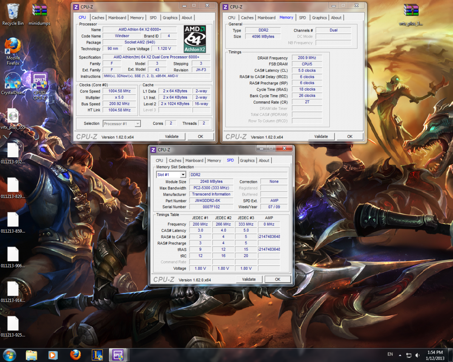Click the volume speaker tray icon

tap(418, 355)
